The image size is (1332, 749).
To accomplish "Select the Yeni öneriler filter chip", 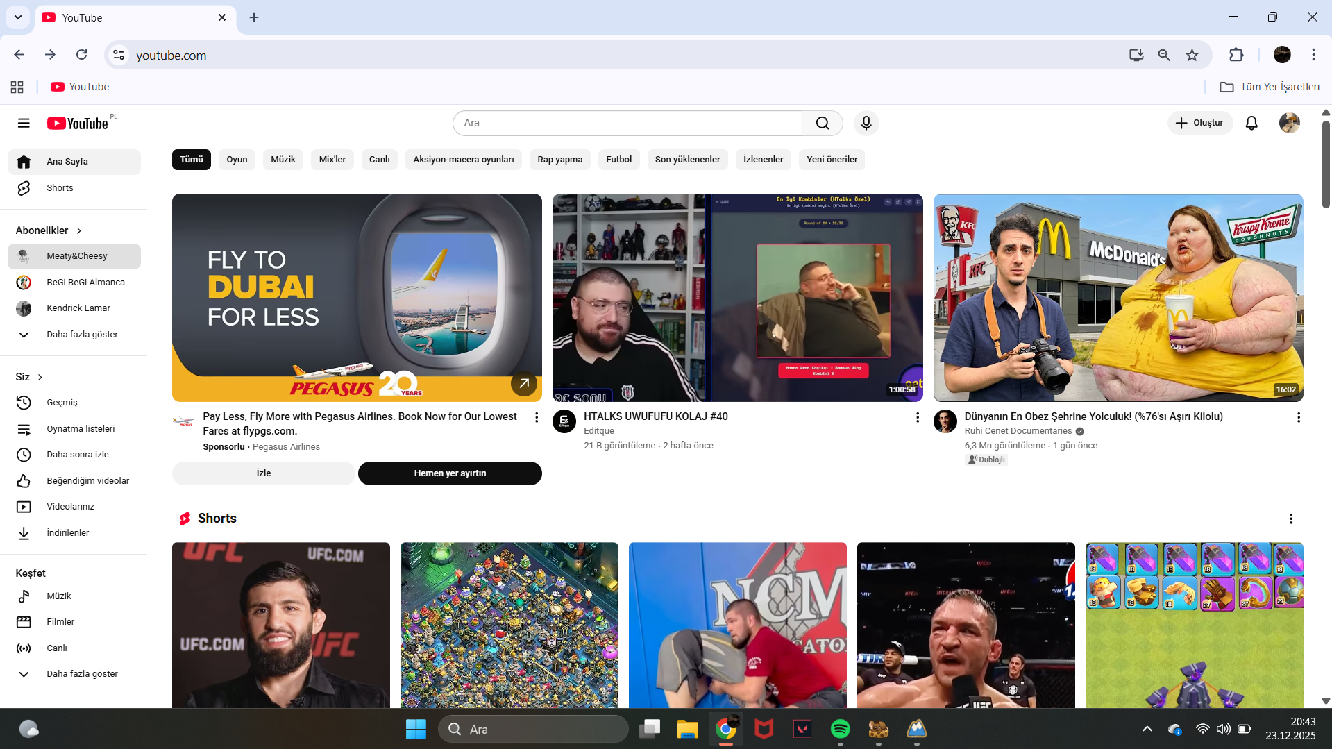I will 832,160.
